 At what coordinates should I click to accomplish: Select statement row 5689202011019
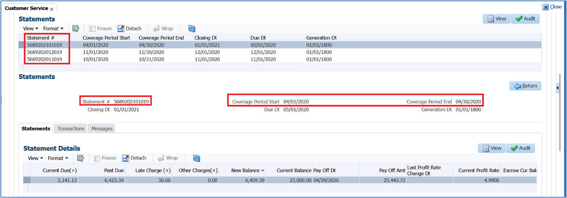tap(280, 59)
